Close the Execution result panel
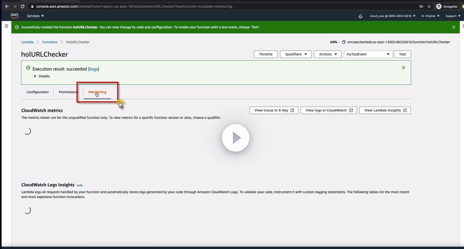The width and height of the screenshot is (464, 249). point(403,68)
